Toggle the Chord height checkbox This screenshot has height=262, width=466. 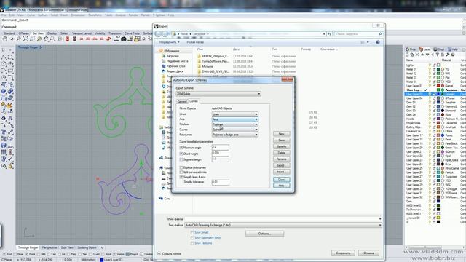(181, 154)
